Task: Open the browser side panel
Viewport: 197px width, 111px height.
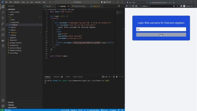Action: pyautogui.click(x=181, y=6)
